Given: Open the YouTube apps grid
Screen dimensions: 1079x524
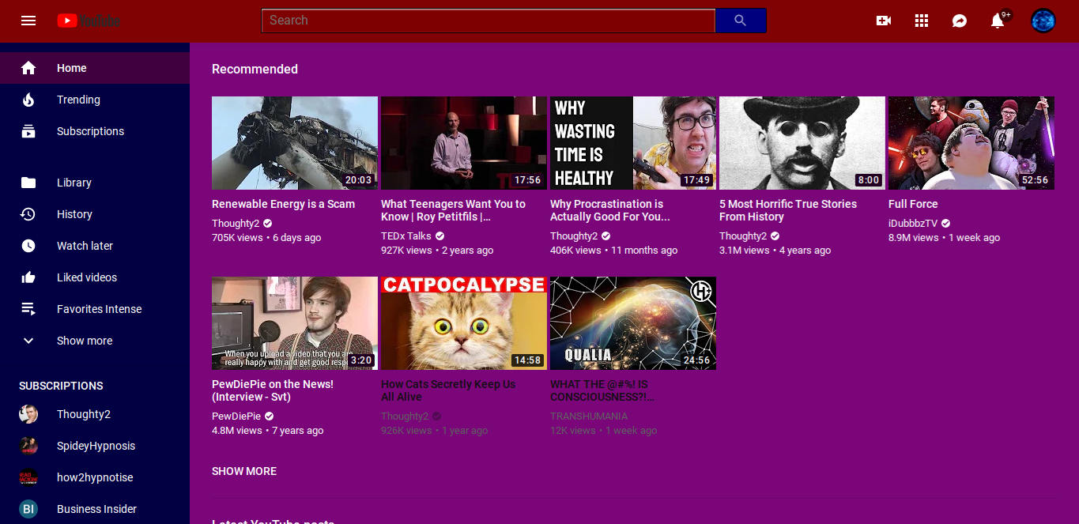Looking at the screenshot, I should tap(922, 21).
